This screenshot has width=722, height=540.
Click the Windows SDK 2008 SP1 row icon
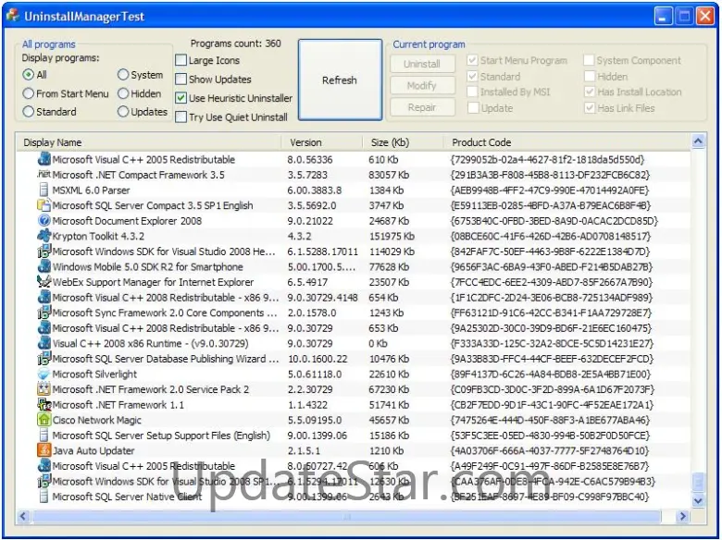point(44,481)
